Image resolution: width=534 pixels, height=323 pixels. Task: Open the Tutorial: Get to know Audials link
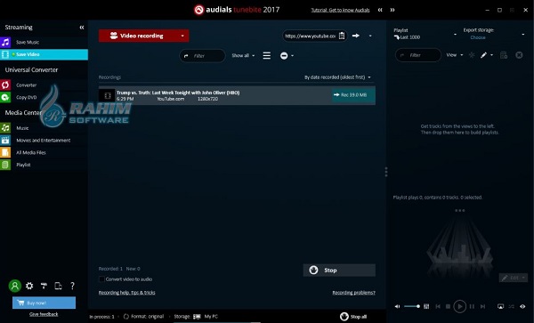(x=340, y=10)
